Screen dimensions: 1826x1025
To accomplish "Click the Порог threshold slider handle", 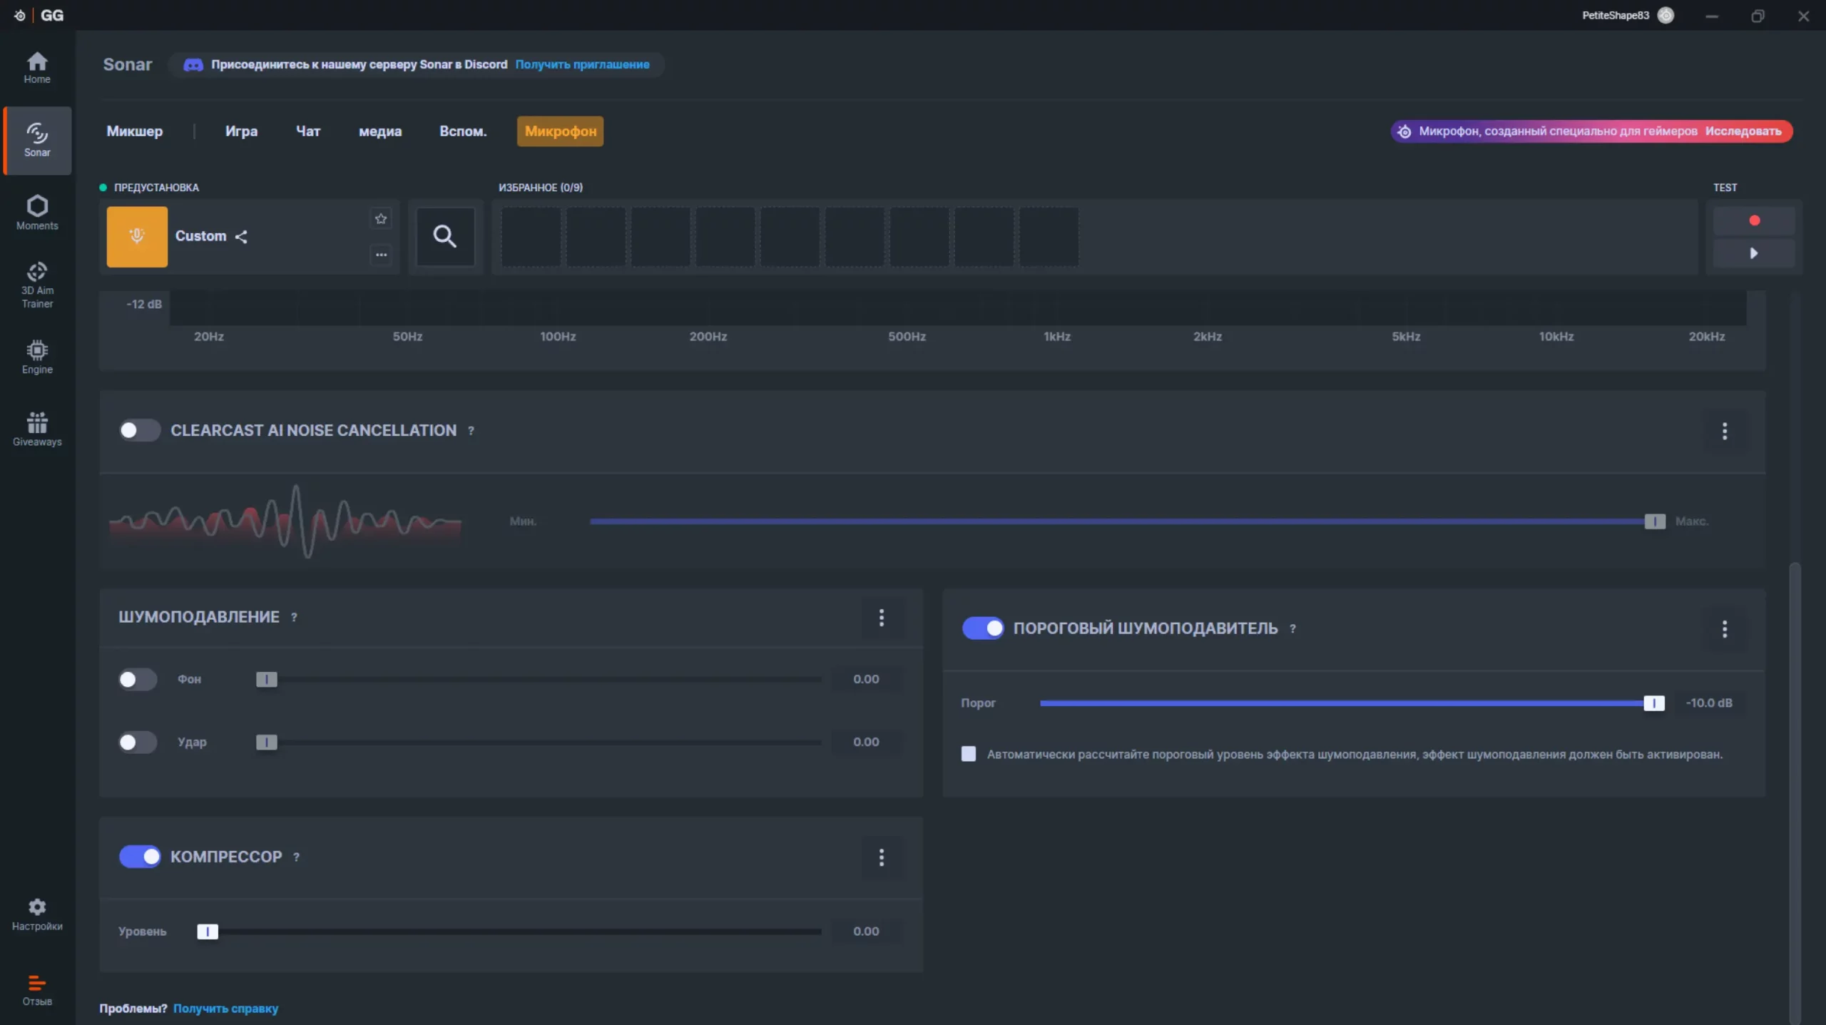I will [x=1653, y=703].
